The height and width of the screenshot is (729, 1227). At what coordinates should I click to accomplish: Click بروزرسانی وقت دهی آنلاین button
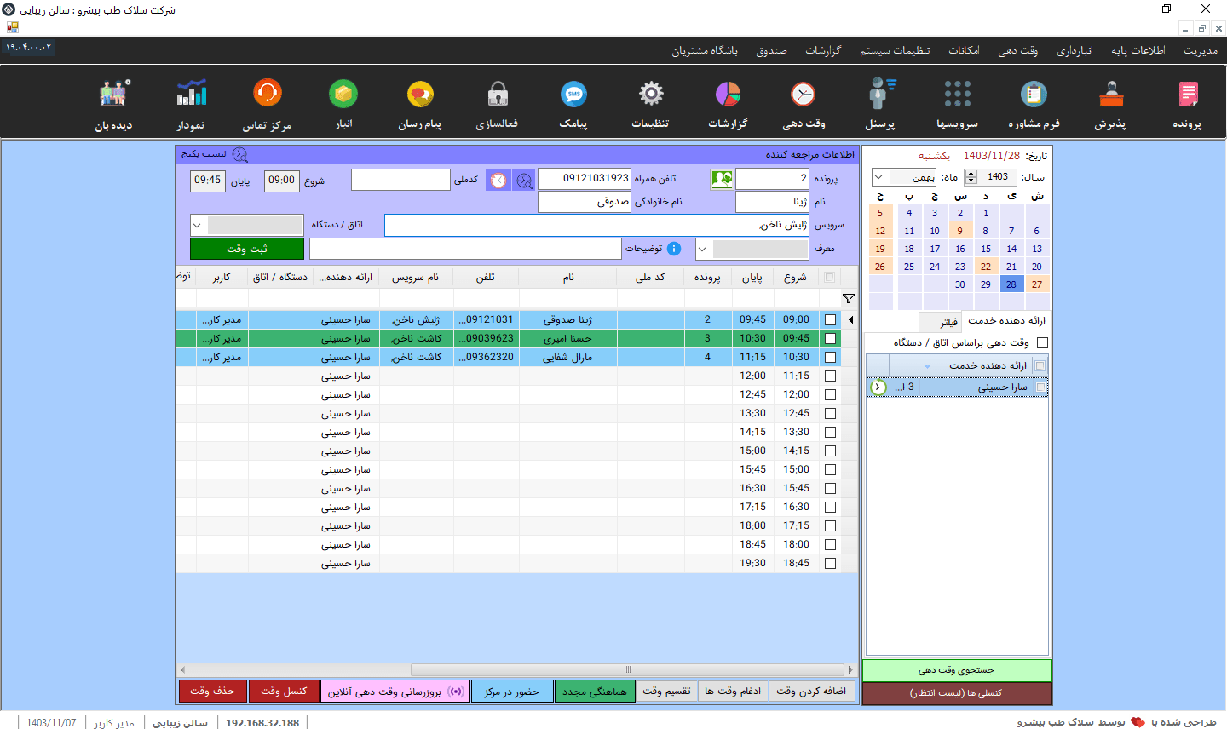click(395, 692)
